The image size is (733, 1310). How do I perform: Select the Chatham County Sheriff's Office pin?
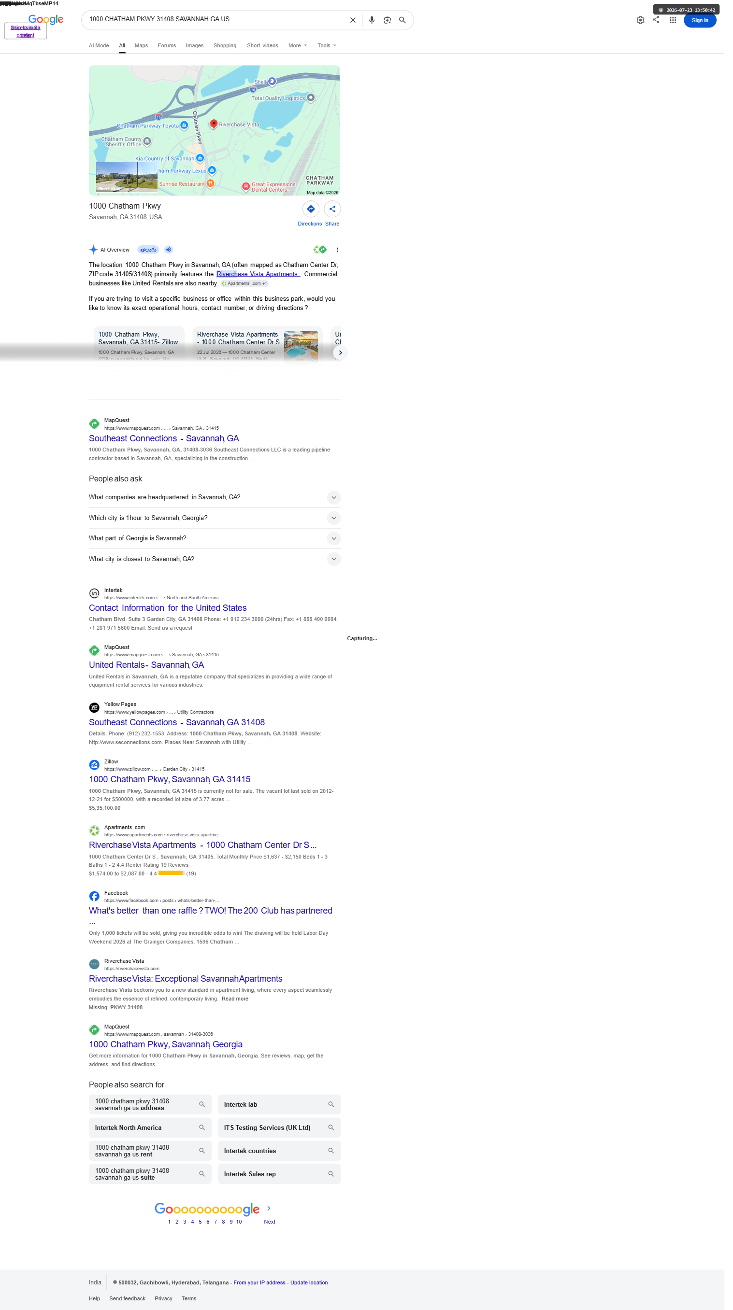click(147, 141)
